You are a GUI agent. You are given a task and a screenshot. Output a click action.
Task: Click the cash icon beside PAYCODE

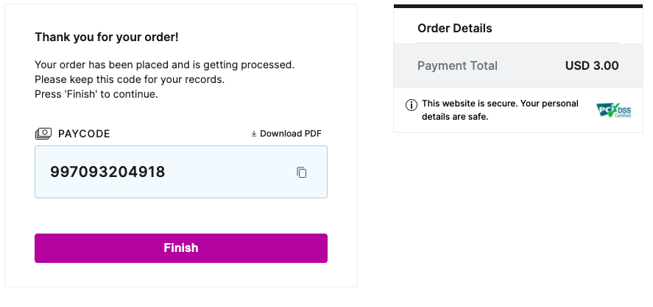[x=43, y=134]
